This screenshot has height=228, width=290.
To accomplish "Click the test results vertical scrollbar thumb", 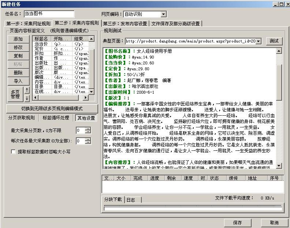I will pos(279,82).
